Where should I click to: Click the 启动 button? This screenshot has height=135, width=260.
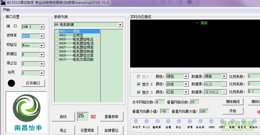point(63,117)
